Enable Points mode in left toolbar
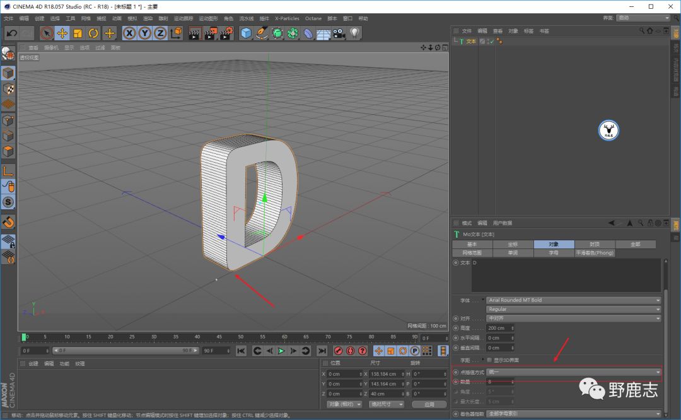681x420 pixels. pyautogui.click(x=8, y=120)
